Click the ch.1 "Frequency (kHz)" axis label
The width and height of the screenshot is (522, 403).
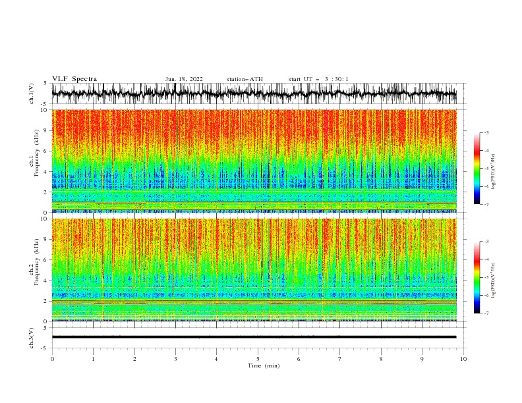(37, 153)
